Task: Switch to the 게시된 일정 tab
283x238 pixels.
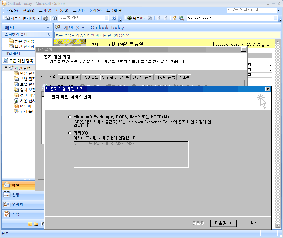Action: tap(165, 77)
